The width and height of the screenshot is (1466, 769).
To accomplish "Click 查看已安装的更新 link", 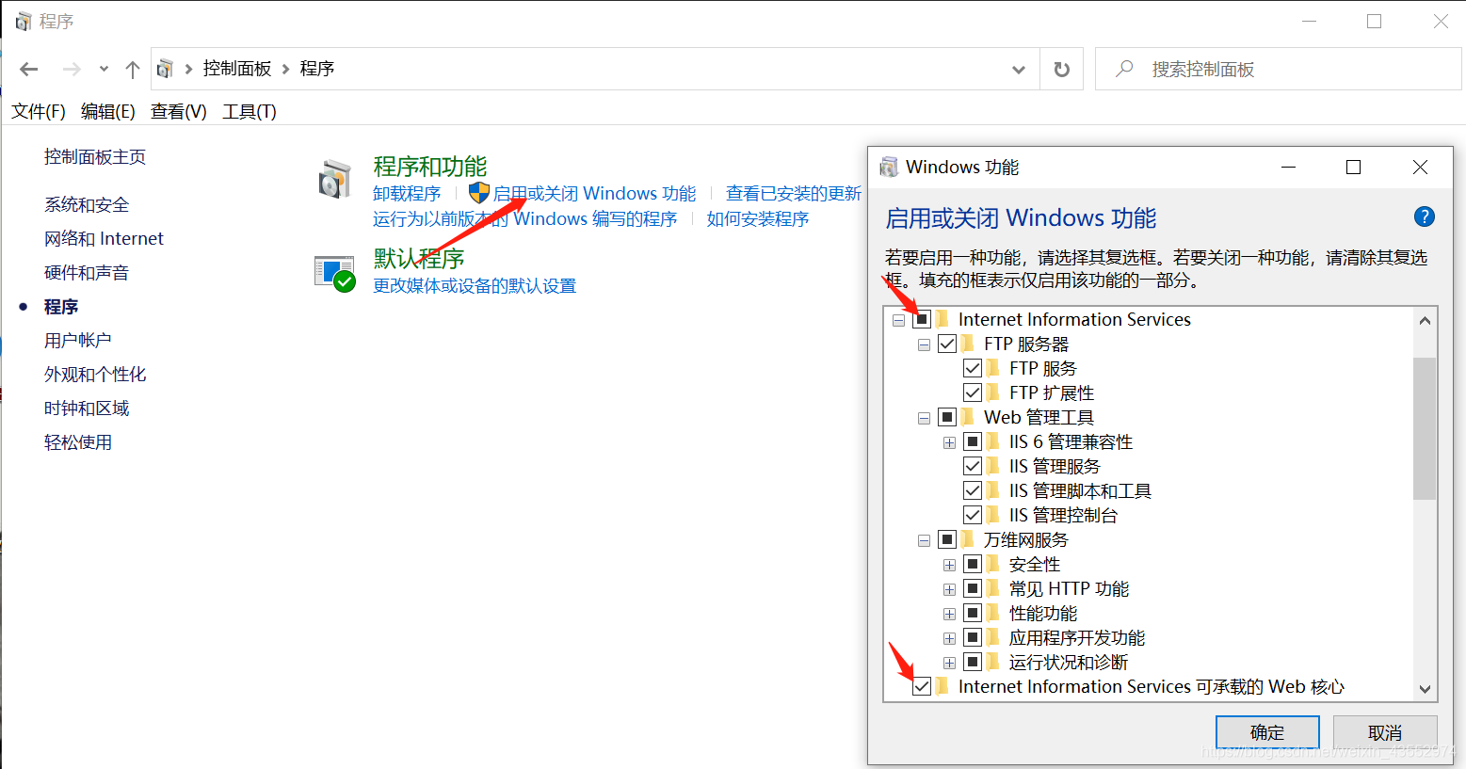I will (794, 193).
